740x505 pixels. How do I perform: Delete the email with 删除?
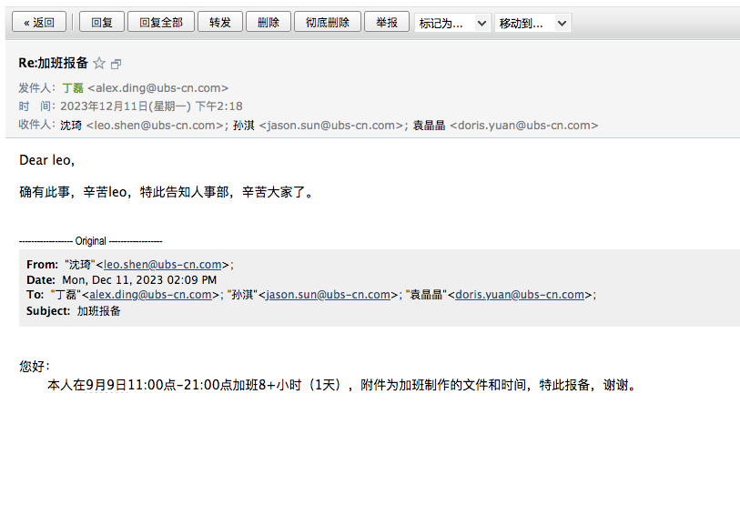(x=269, y=23)
